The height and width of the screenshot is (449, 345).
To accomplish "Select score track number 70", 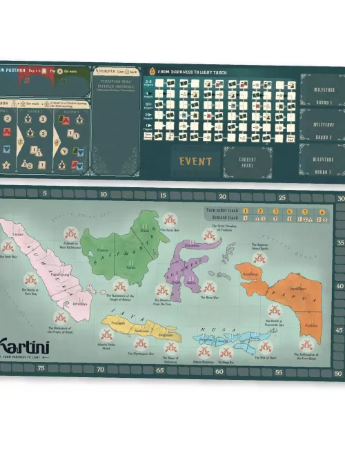I will [x=100, y=370].
